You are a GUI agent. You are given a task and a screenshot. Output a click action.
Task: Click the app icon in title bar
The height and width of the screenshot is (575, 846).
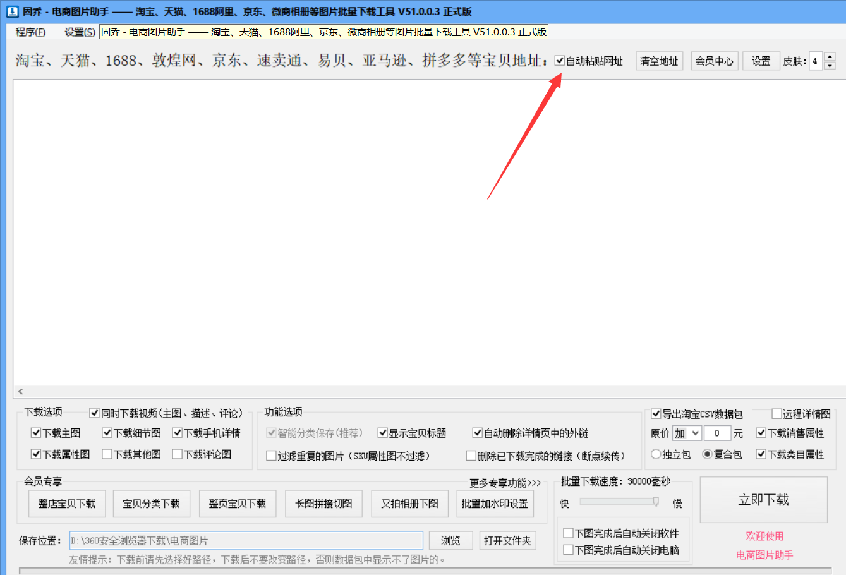(x=13, y=11)
